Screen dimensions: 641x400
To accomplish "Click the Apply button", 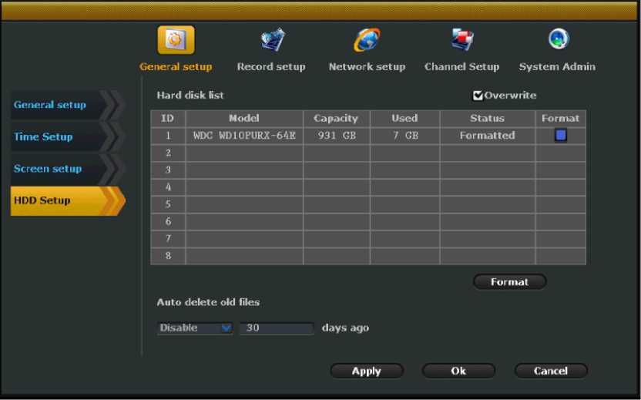I will click(366, 371).
